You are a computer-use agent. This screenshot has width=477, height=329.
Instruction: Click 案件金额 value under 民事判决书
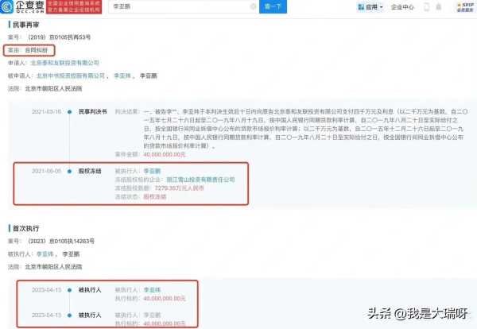pos(165,154)
